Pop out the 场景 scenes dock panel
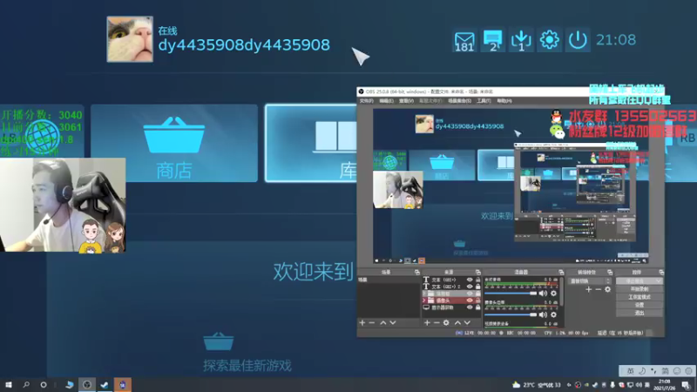Image resolution: width=697 pixels, height=392 pixels. point(417,272)
